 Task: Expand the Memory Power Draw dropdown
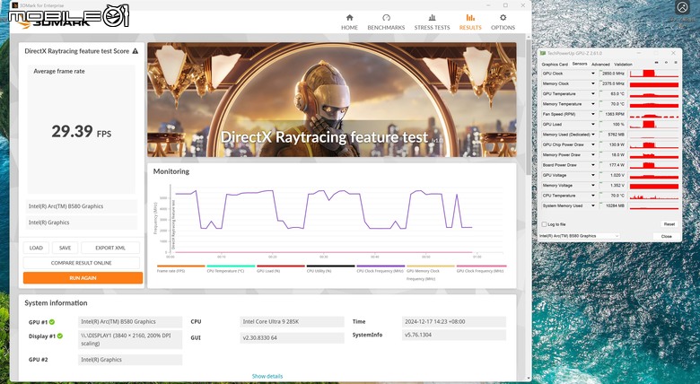tap(593, 154)
